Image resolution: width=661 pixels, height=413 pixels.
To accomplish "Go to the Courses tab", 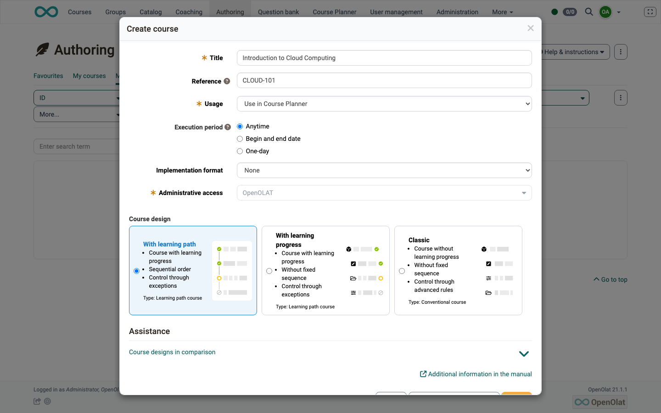I will (79, 12).
